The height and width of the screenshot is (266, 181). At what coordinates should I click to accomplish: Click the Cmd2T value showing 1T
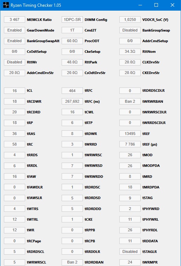click(x=72, y=30)
